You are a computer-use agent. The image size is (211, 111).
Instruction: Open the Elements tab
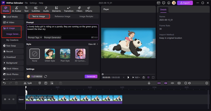(56, 9)
